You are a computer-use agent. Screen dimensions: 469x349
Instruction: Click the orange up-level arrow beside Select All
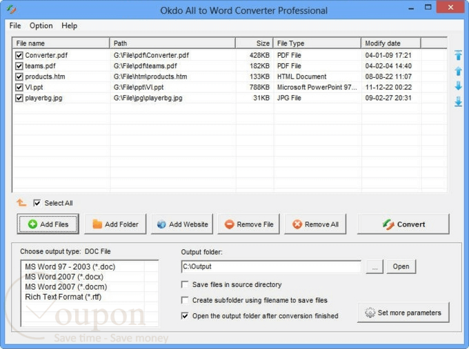pyautogui.click(x=21, y=202)
